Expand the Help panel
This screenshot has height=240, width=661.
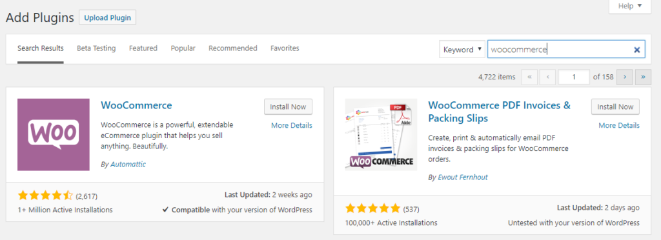[630, 6]
